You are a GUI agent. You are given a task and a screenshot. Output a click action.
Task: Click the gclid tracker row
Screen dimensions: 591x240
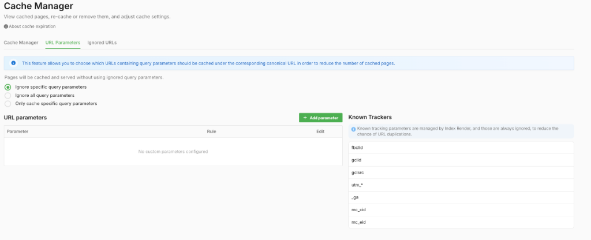tap(461, 160)
